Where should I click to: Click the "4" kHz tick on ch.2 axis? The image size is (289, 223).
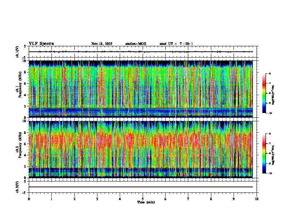(26, 155)
